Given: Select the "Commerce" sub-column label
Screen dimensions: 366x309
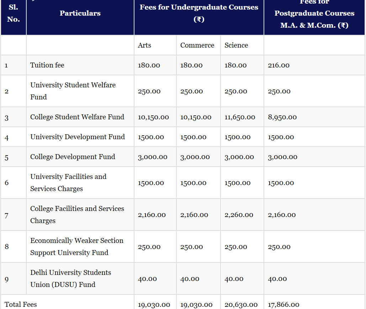Looking at the screenshot, I should coord(197,45).
